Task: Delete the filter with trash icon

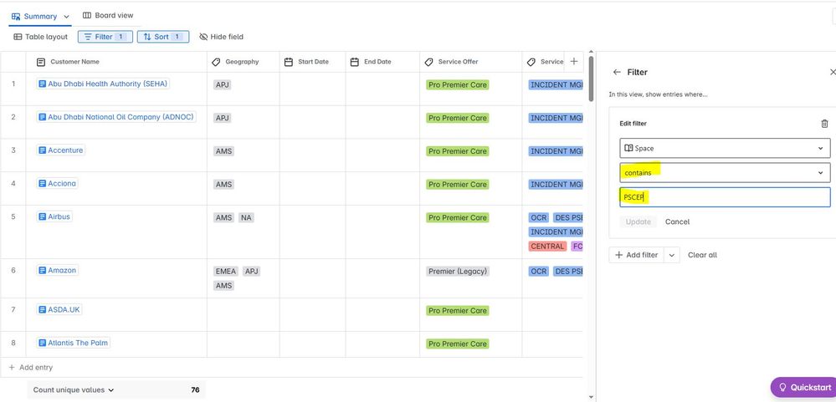Action: coord(824,124)
